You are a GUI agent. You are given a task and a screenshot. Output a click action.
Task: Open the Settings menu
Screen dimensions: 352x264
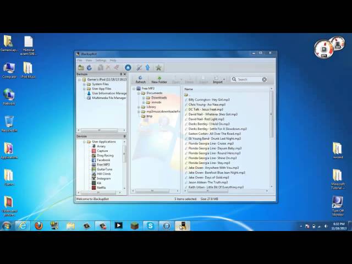(101, 61)
